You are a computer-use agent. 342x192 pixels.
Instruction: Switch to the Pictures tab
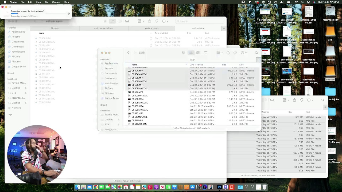click(55, 28)
